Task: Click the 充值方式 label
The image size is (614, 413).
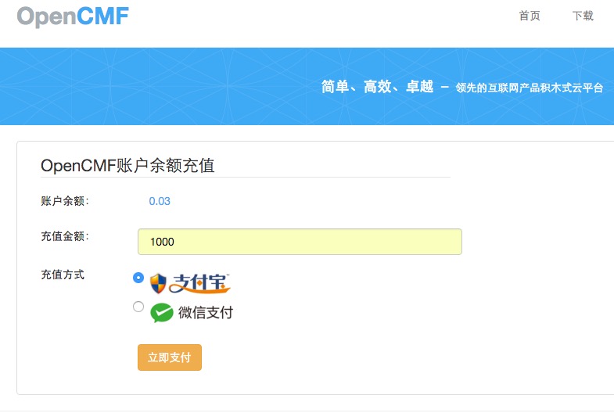Action: click(x=63, y=275)
